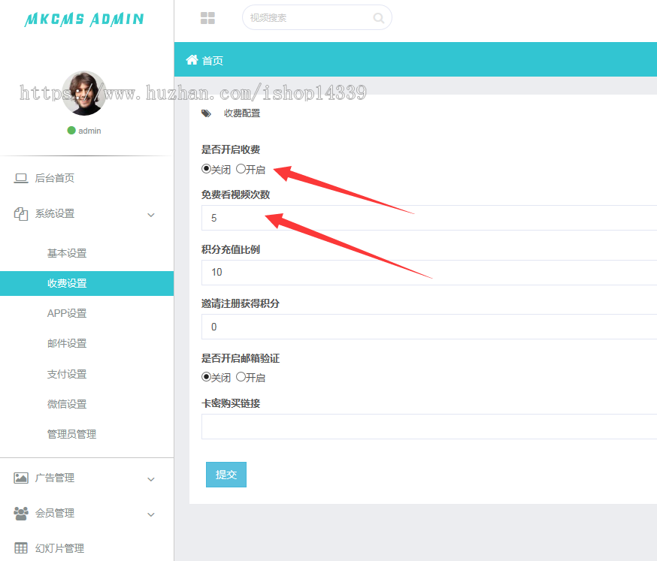The image size is (657, 561).
Task: Click the tags icon beside 收费配置
Action: point(206,113)
